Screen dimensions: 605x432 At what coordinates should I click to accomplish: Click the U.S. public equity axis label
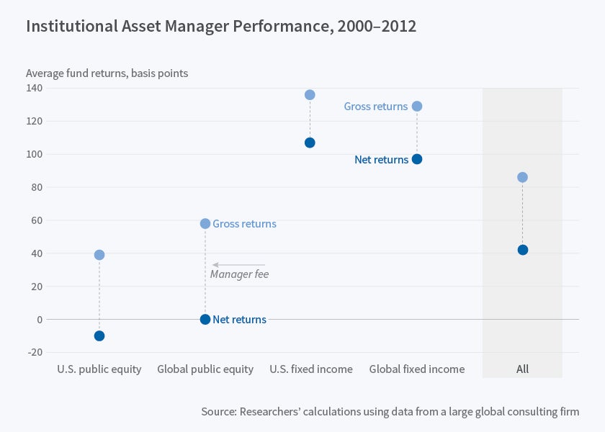point(99,369)
